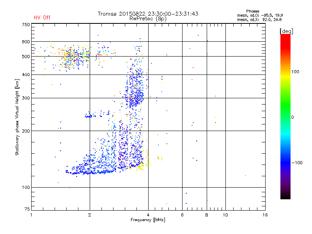Select the 'mean, sd,X: 92.0, 26.8' line

pos(259,20)
